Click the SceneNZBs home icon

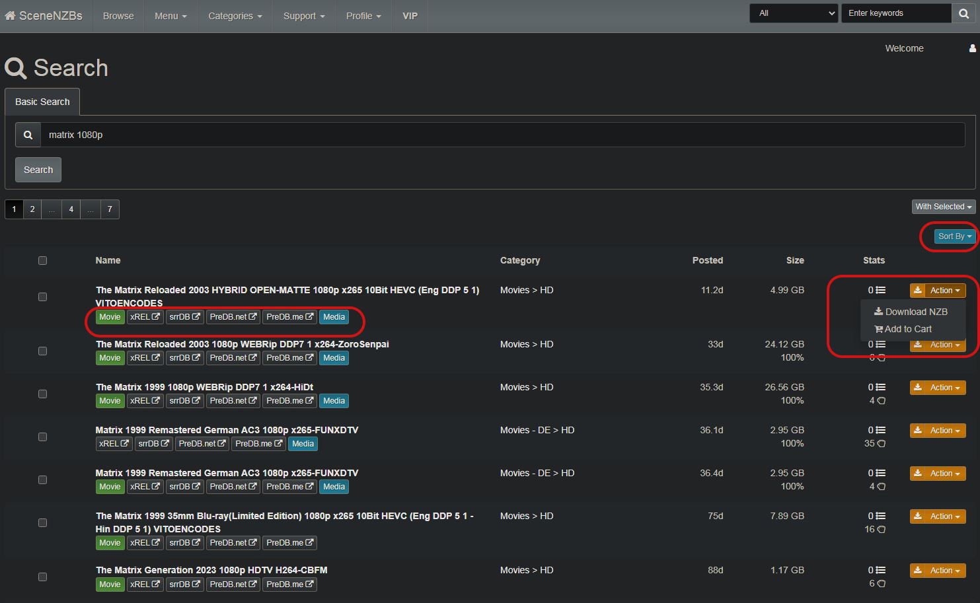coord(10,16)
